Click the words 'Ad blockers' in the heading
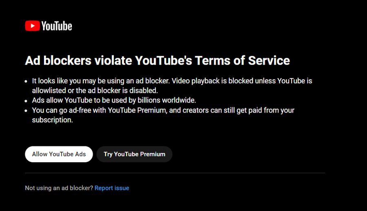The width and height of the screenshot is (367, 211). pos(58,61)
